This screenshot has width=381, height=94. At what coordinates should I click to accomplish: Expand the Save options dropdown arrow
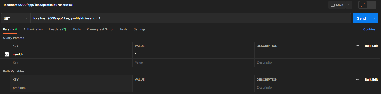349,5
